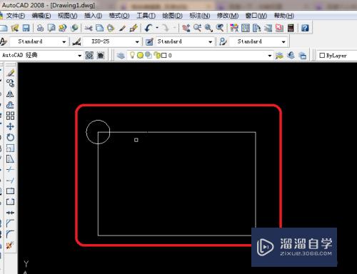Click the My Workspace icon
Image resolution: width=357 pixels, height=274 pixels.
point(101,56)
